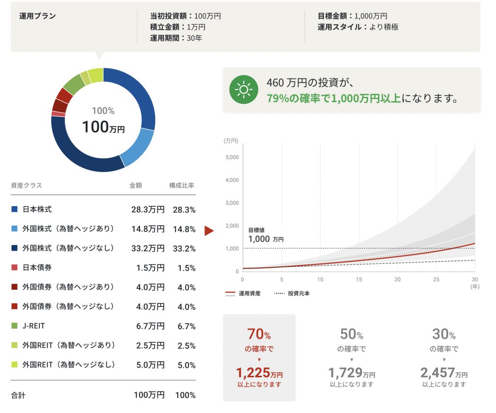Click the red arrow beside the chart
This screenshot has height=413, width=496.
[x=209, y=230]
